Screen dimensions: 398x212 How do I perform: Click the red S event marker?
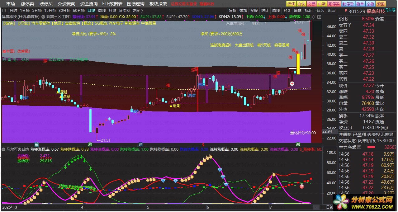pos(203,145)
